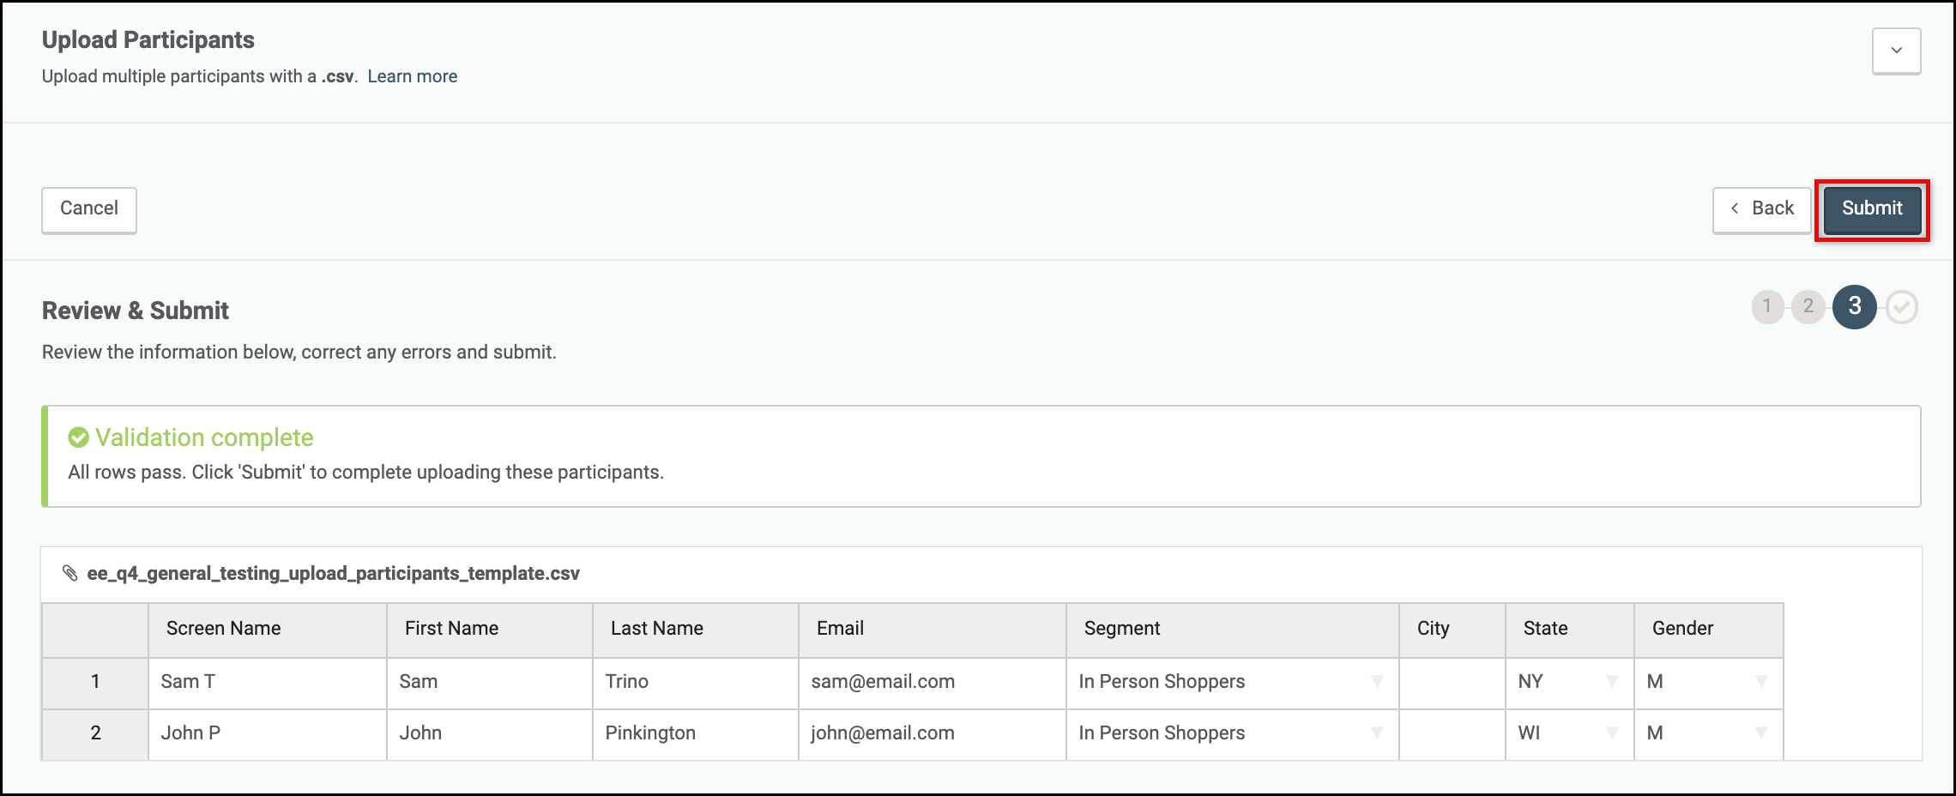Open the Learn more link
The width and height of the screenshot is (1956, 796).
413,76
